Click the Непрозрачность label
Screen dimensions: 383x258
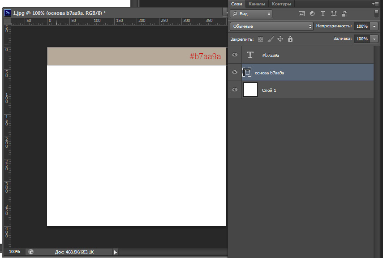(334, 26)
